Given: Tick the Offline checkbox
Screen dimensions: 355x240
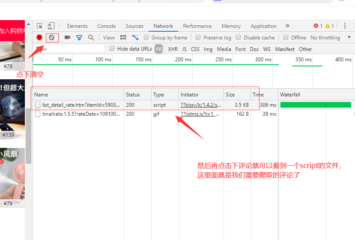Looking at the screenshot, I should 286,37.
